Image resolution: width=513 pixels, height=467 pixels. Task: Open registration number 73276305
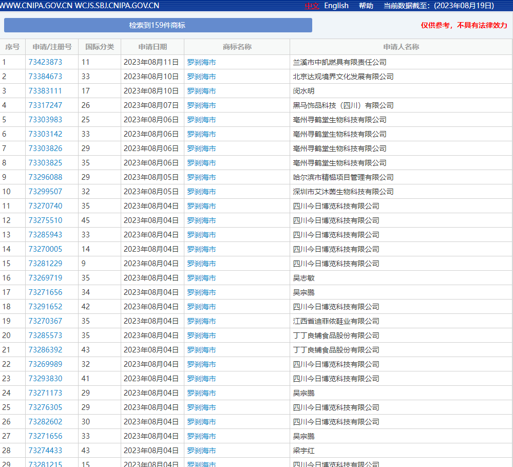(45, 408)
